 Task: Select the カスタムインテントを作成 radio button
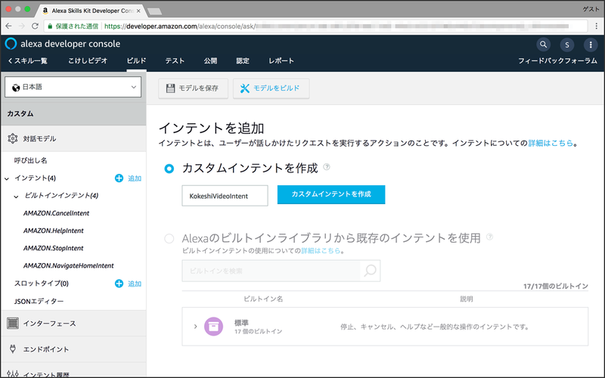169,169
